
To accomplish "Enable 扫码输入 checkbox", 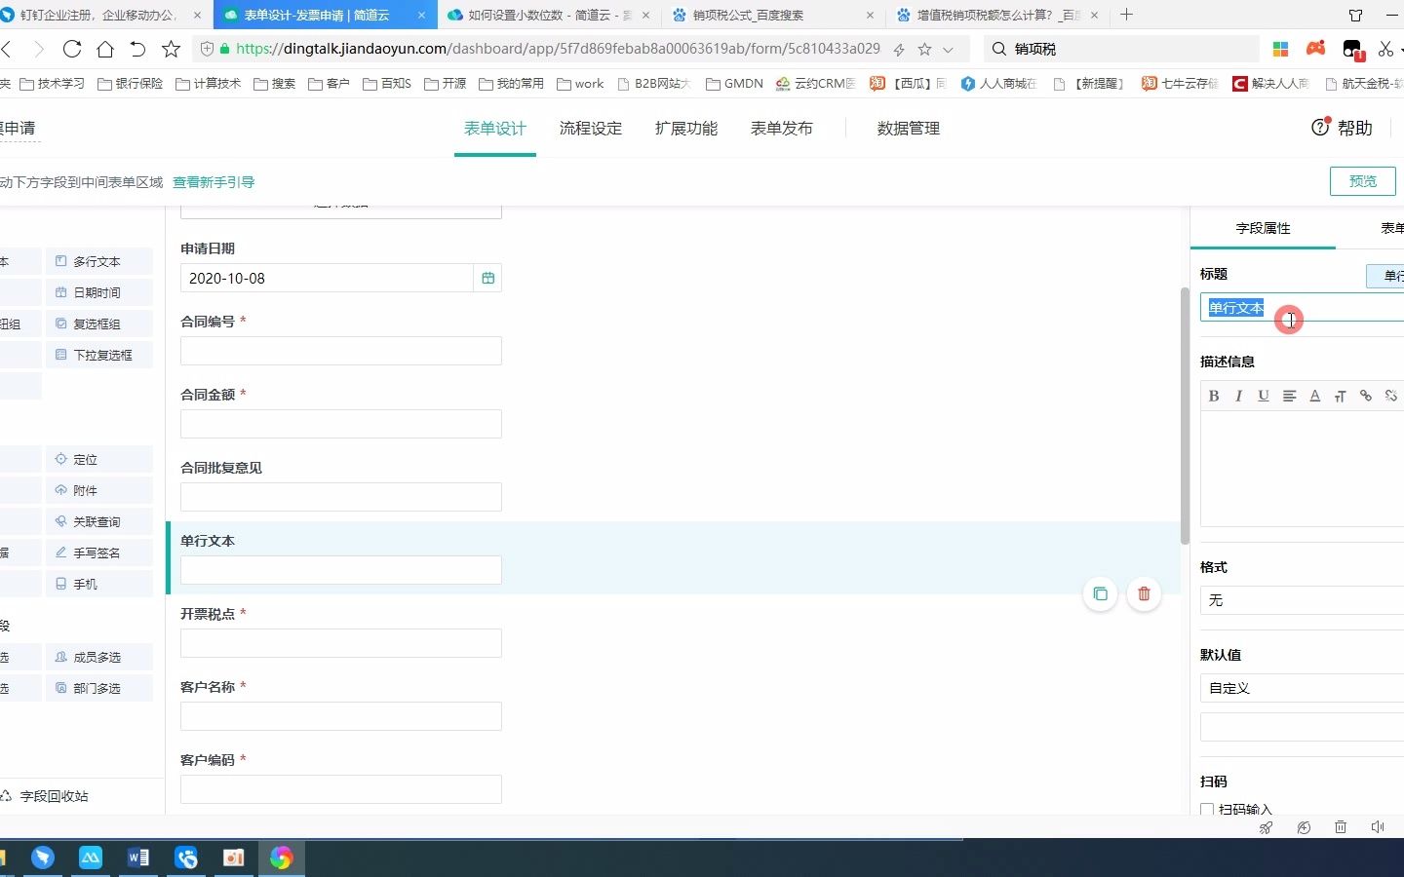I will coord(1207,810).
